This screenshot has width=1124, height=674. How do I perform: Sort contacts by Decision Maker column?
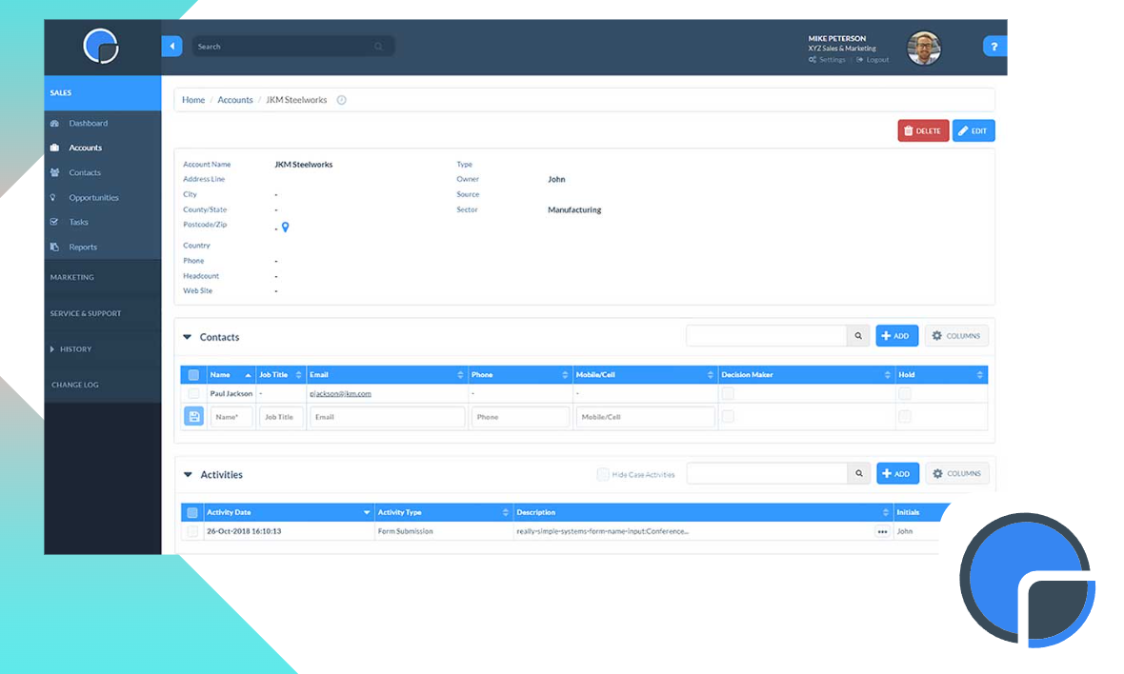click(x=807, y=375)
